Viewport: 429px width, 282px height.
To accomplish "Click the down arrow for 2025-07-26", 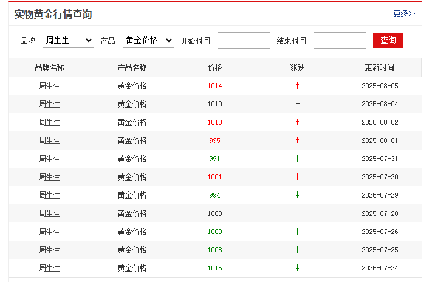I will pos(297,232).
